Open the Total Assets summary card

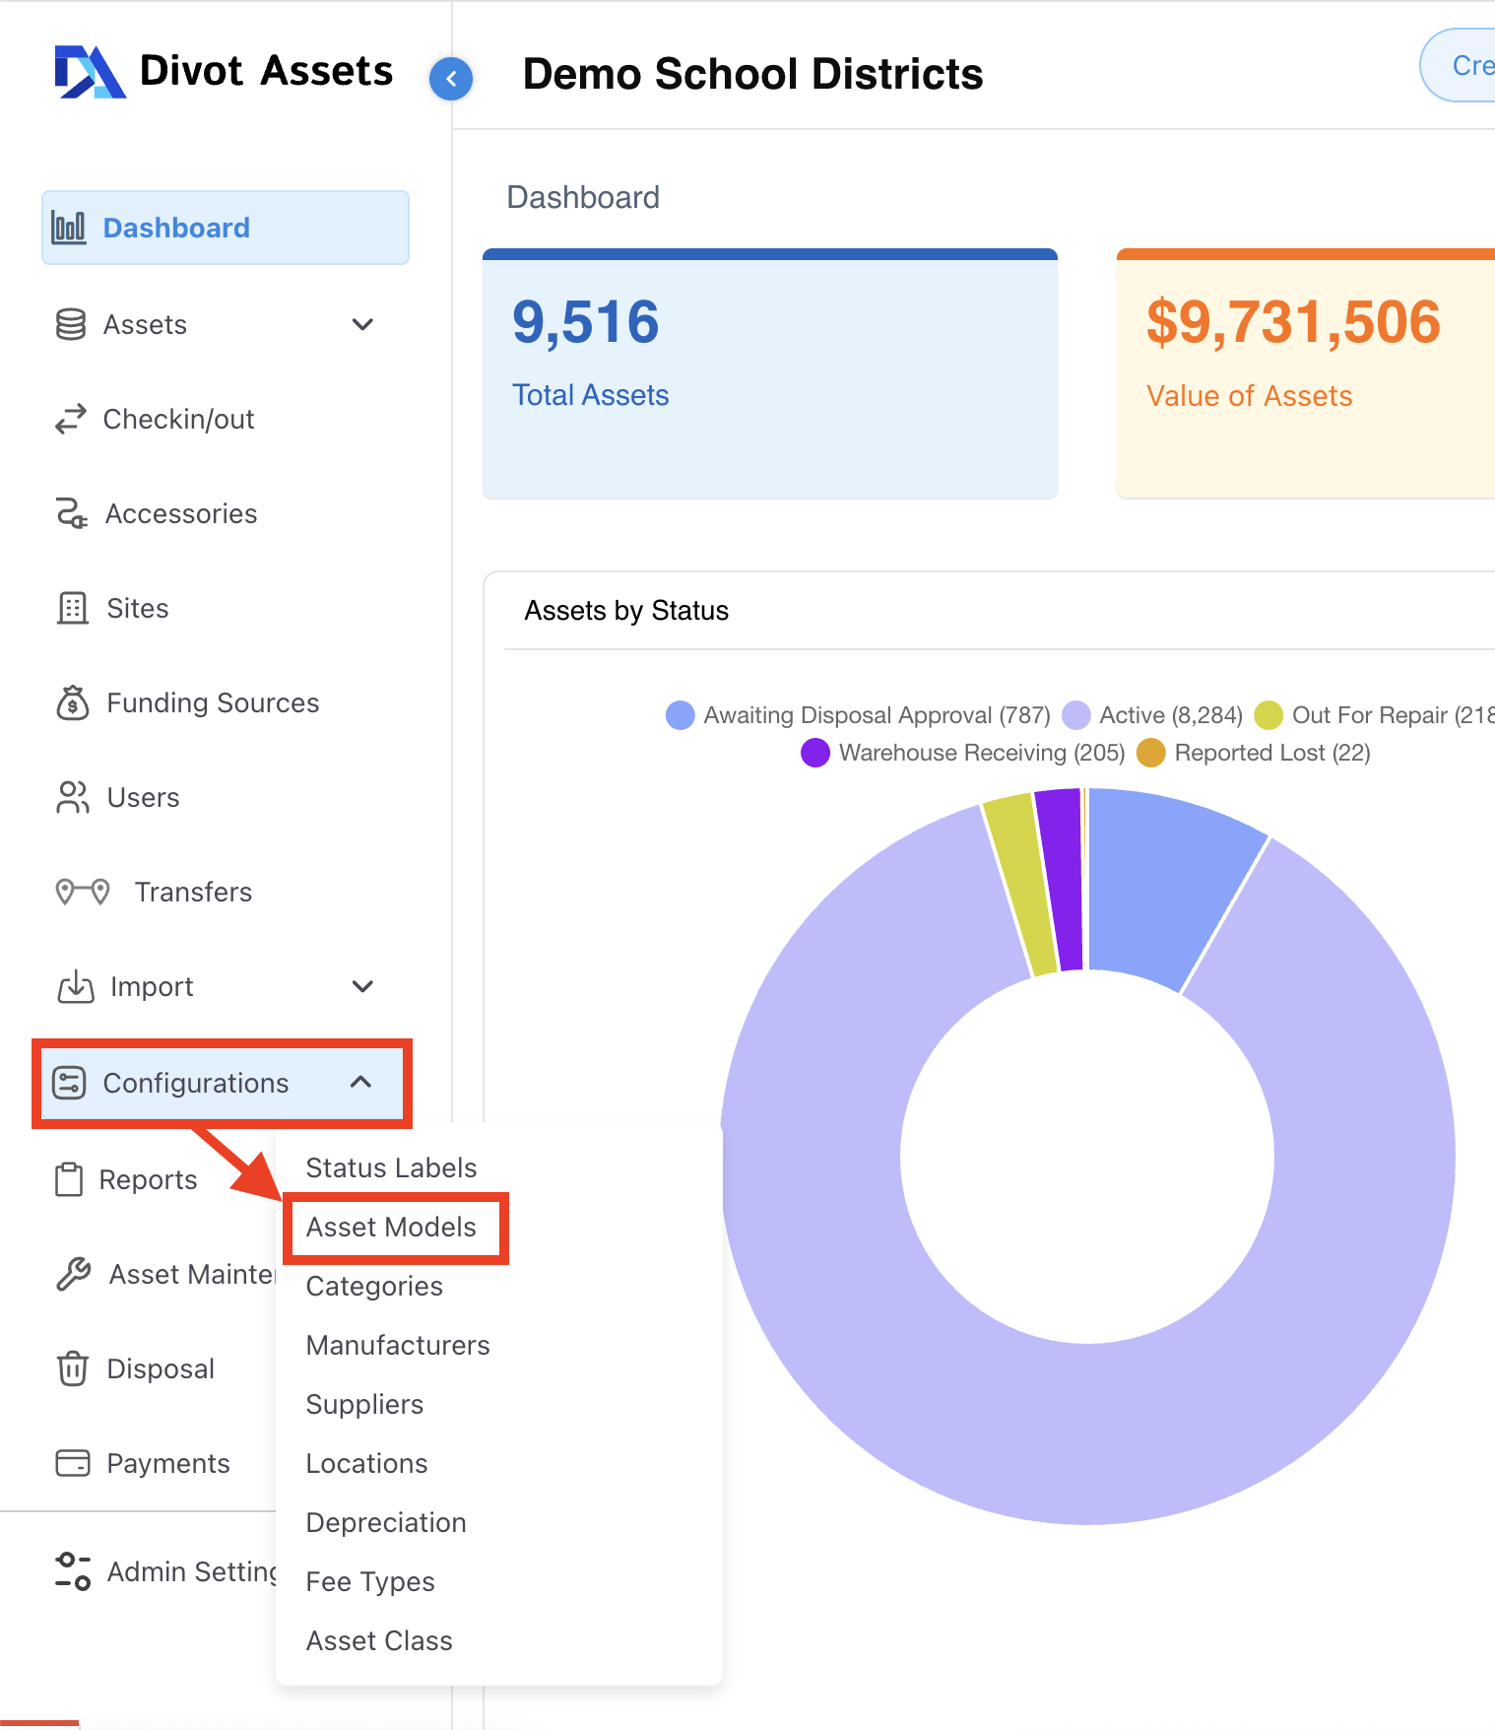point(769,374)
